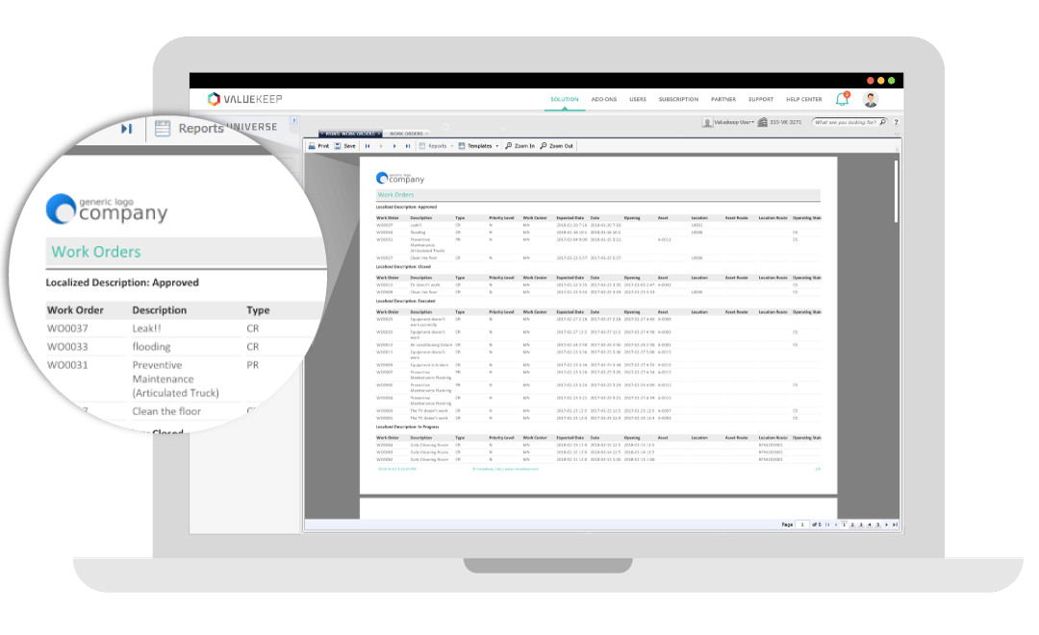Image resolution: width=1039 pixels, height=635 pixels.
Task: Go to first page via toolbar arrow
Action: tap(367, 146)
